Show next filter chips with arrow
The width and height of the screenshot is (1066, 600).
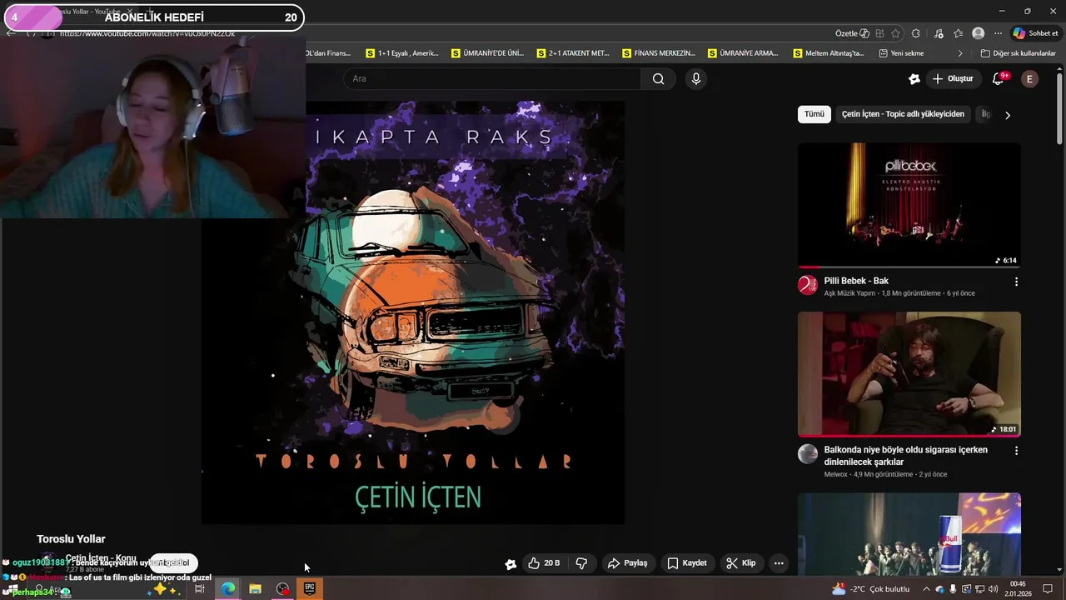click(x=1008, y=115)
